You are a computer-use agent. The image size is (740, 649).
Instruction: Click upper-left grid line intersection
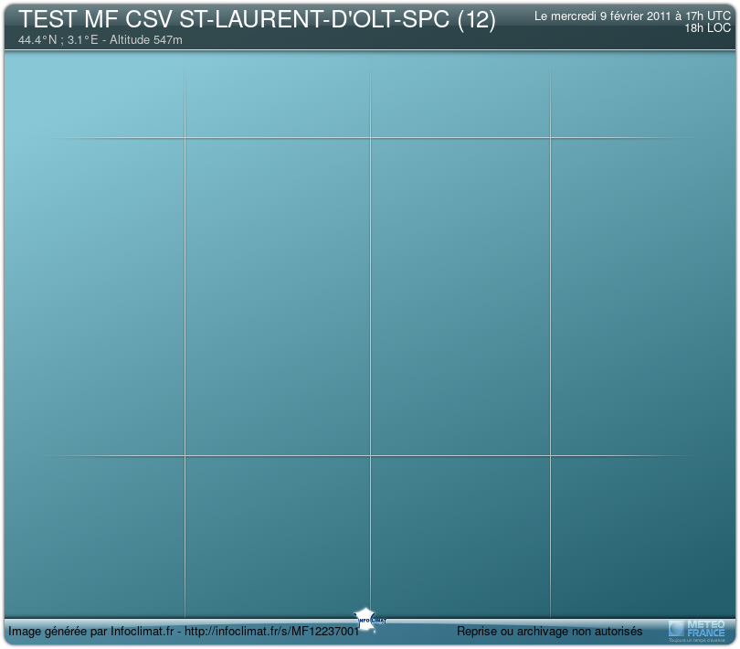click(185, 138)
